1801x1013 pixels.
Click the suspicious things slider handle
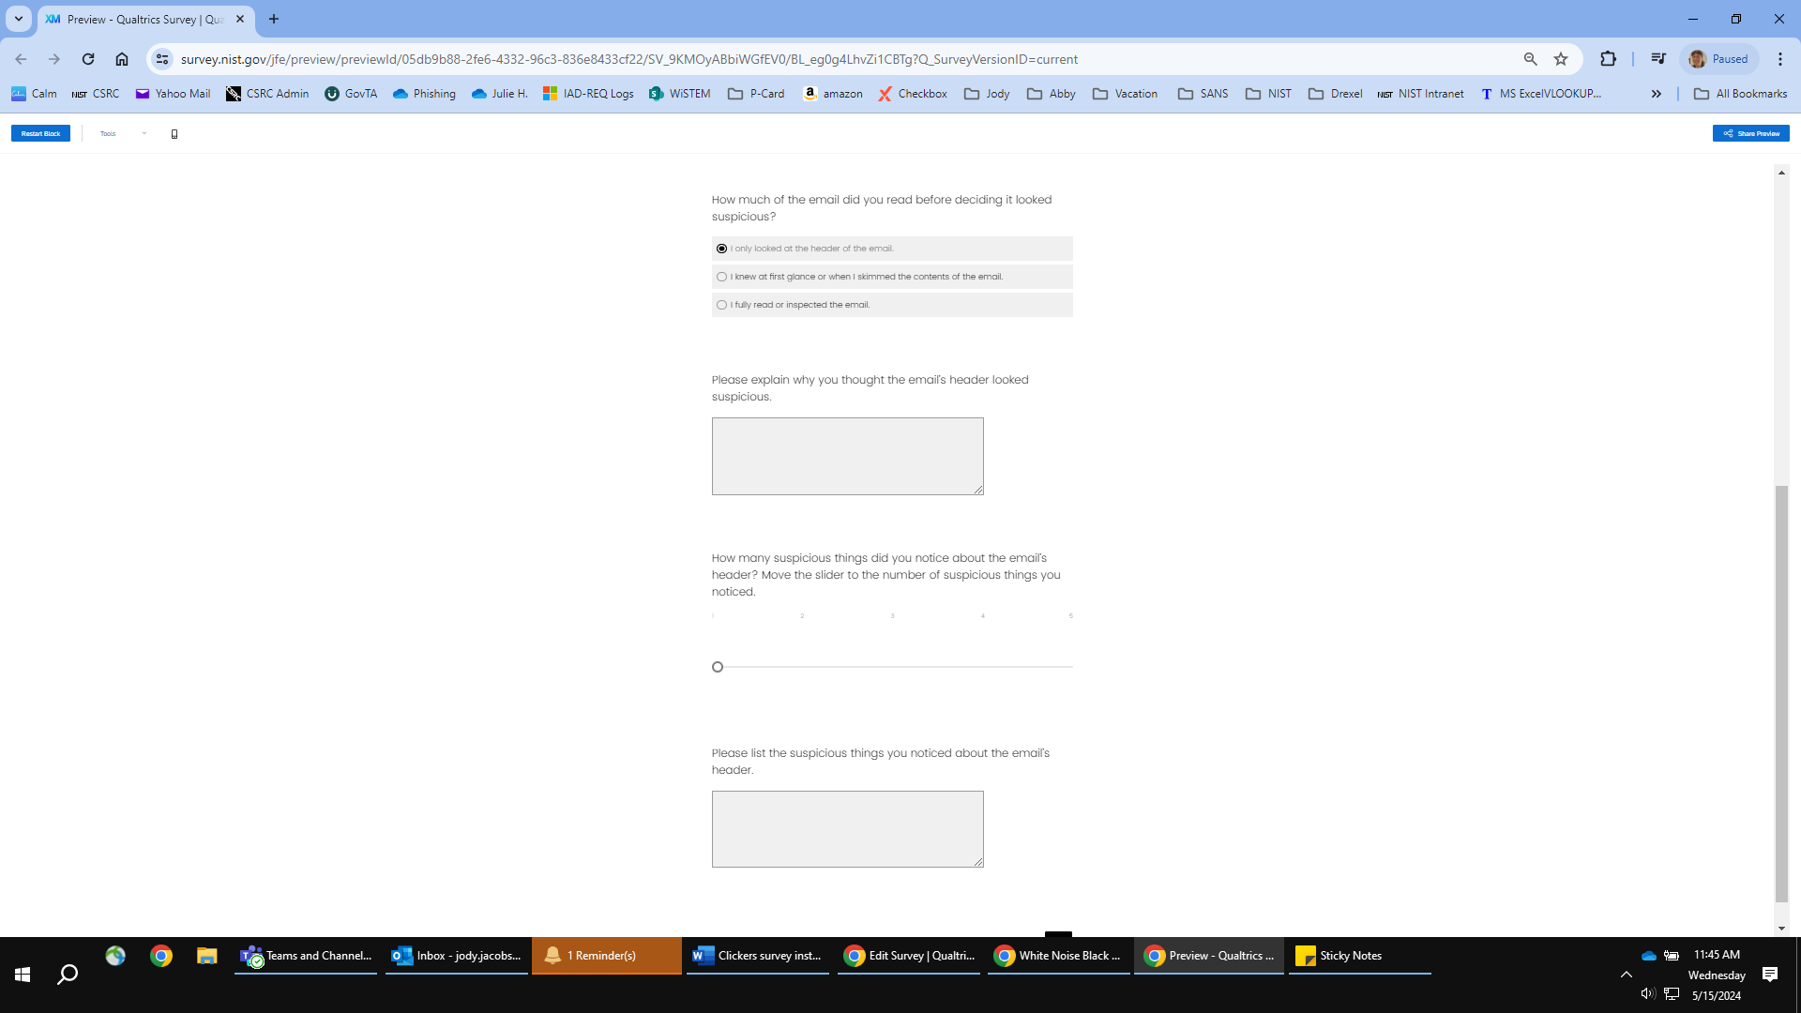718,667
